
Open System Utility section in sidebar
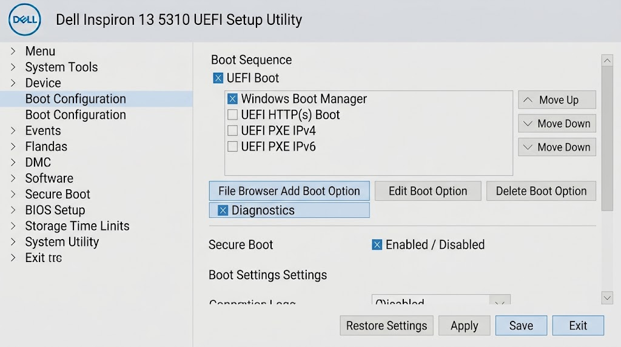pos(62,241)
